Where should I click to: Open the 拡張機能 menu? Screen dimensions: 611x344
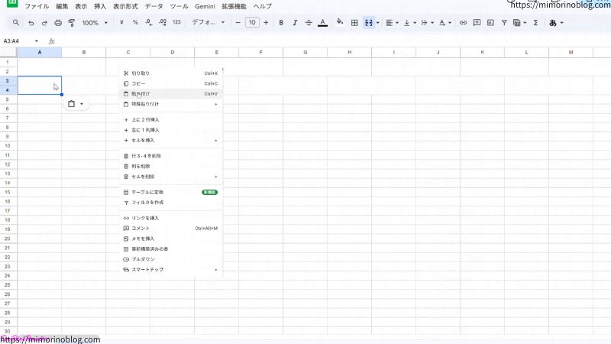234,6
